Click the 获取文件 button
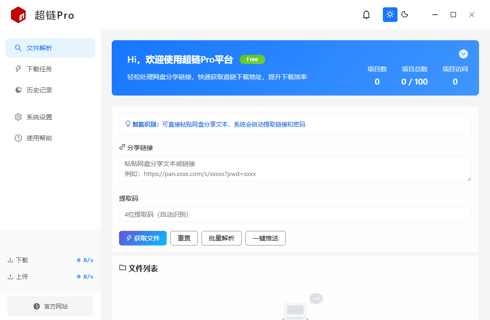490x320 pixels. pyautogui.click(x=142, y=238)
